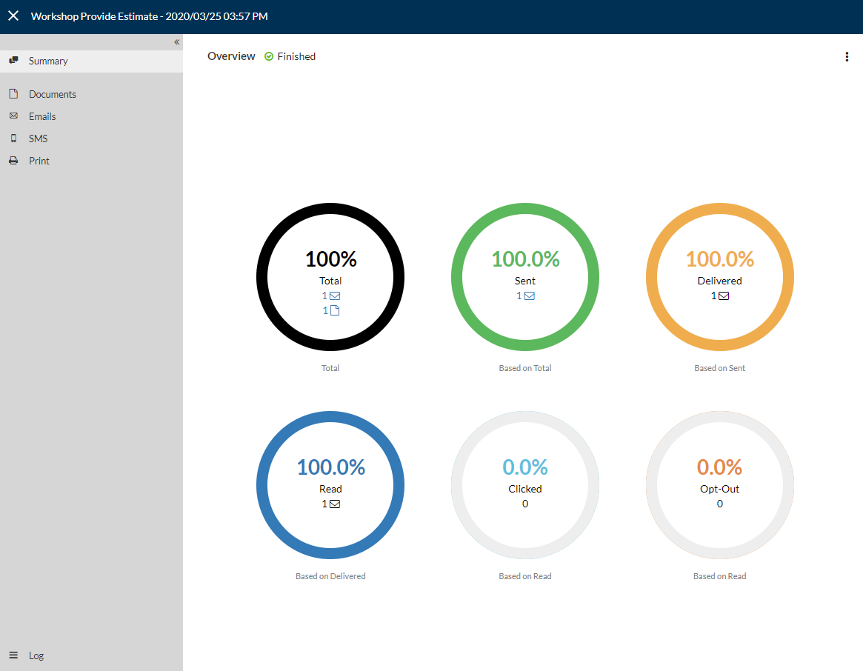863x671 pixels.
Task: Open the Print sidebar item
Action: click(x=39, y=161)
